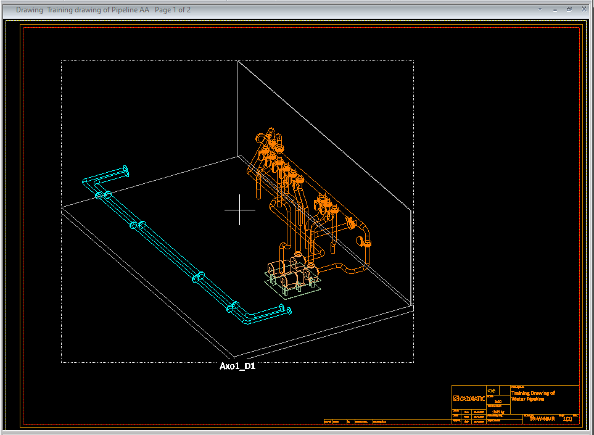Pick the cyan pipe's upper-left end flange
This screenshot has width=594, height=435.
click(x=125, y=170)
